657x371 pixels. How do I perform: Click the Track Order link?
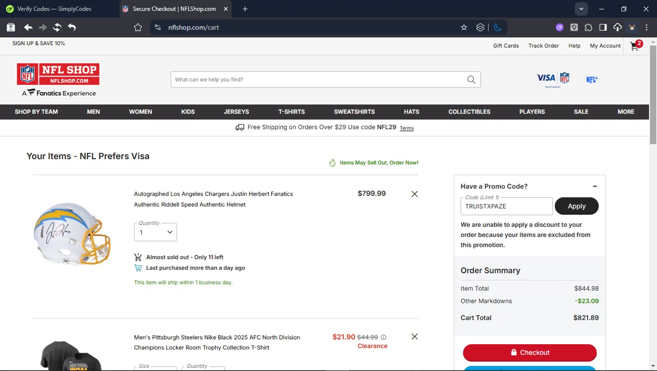click(x=544, y=46)
